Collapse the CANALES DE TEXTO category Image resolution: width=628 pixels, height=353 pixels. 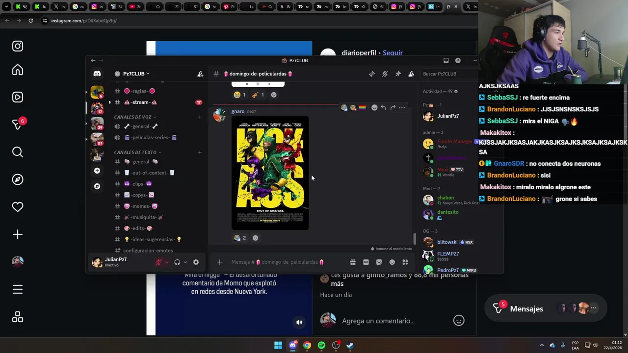pos(137,152)
